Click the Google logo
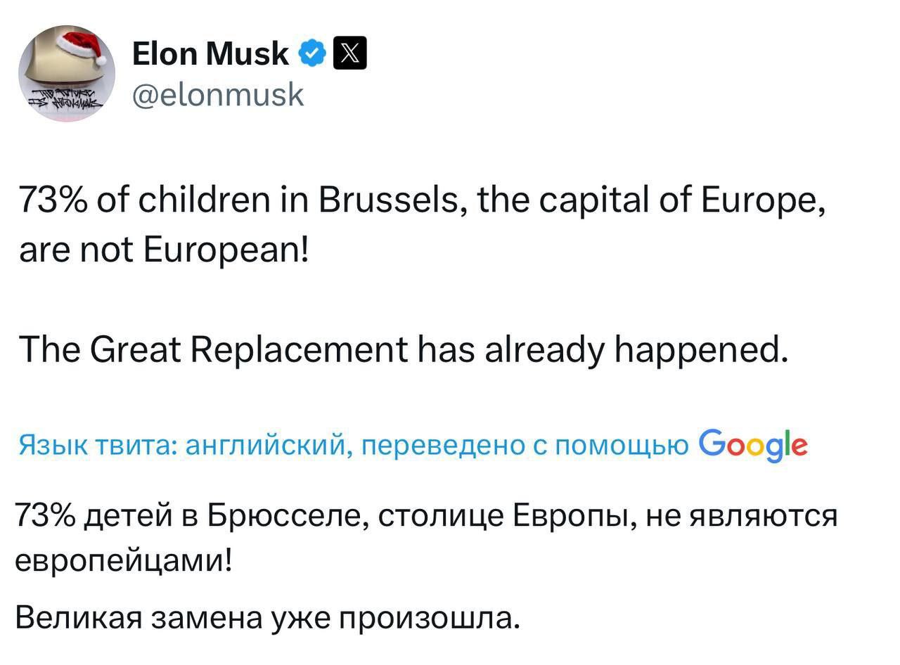Image resolution: width=900 pixels, height=665 pixels. point(753,444)
